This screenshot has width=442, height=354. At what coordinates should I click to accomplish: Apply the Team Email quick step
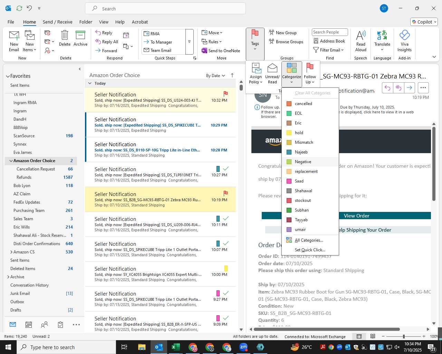tap(163, 50)
